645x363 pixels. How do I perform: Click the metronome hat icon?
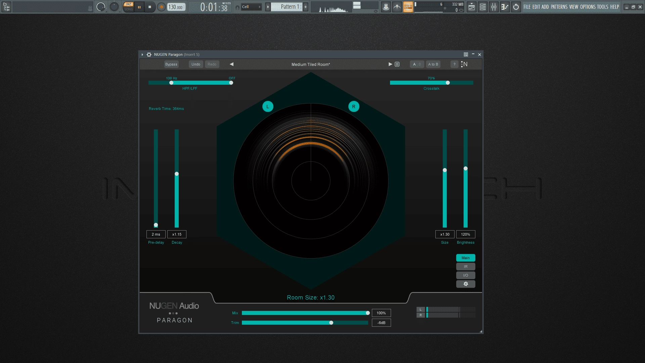point(386,7)
